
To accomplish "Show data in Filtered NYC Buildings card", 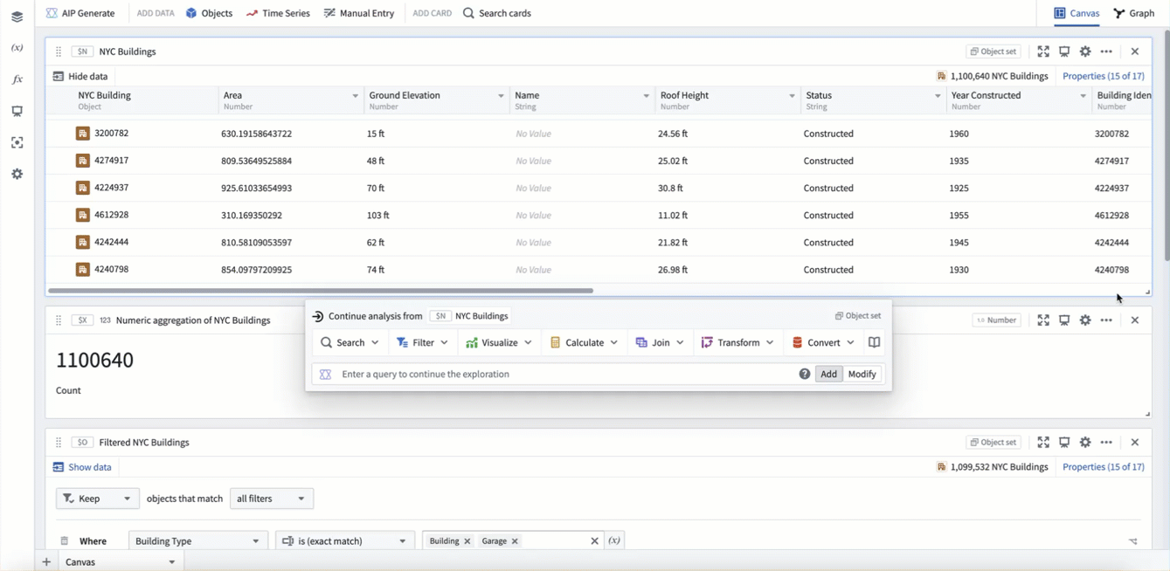I will click(82, 467).
